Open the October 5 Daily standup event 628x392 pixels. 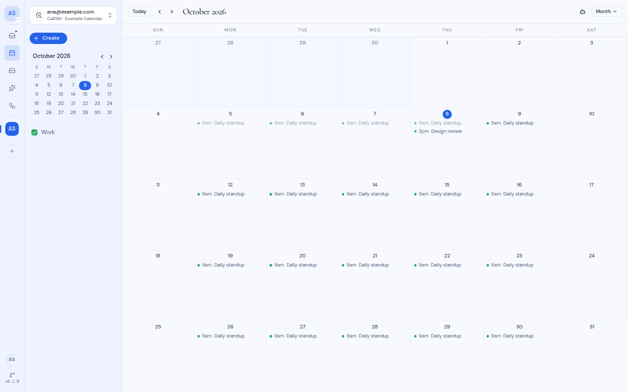pyautogui.click(x=230, y=123)
